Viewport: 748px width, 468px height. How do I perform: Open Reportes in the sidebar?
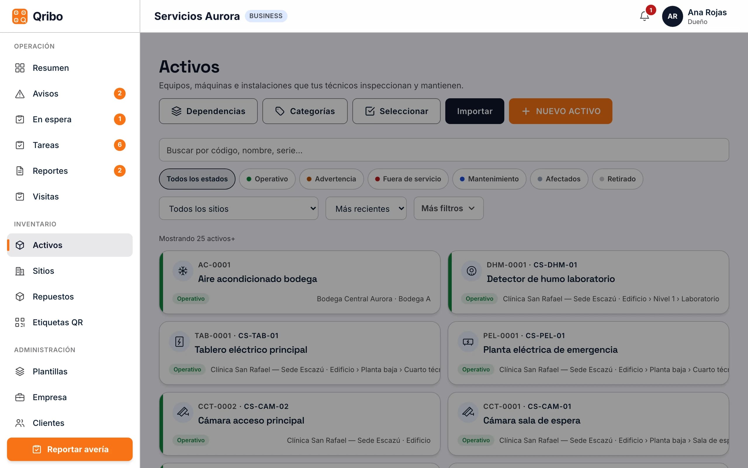point(70,171)
